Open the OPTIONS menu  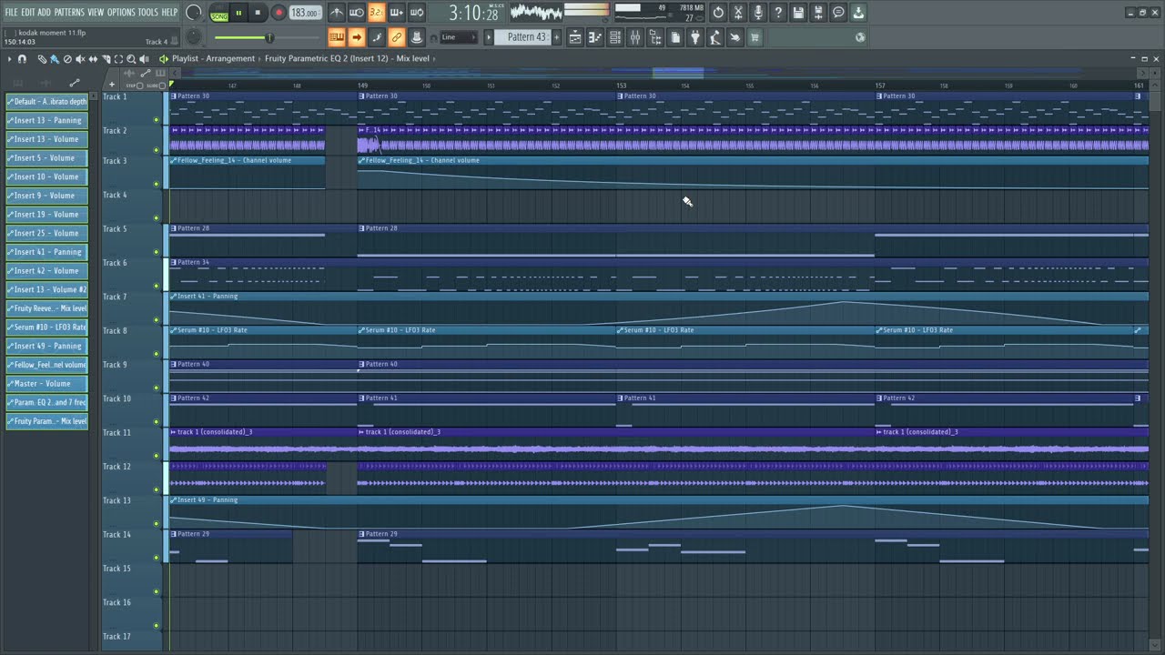121,12
